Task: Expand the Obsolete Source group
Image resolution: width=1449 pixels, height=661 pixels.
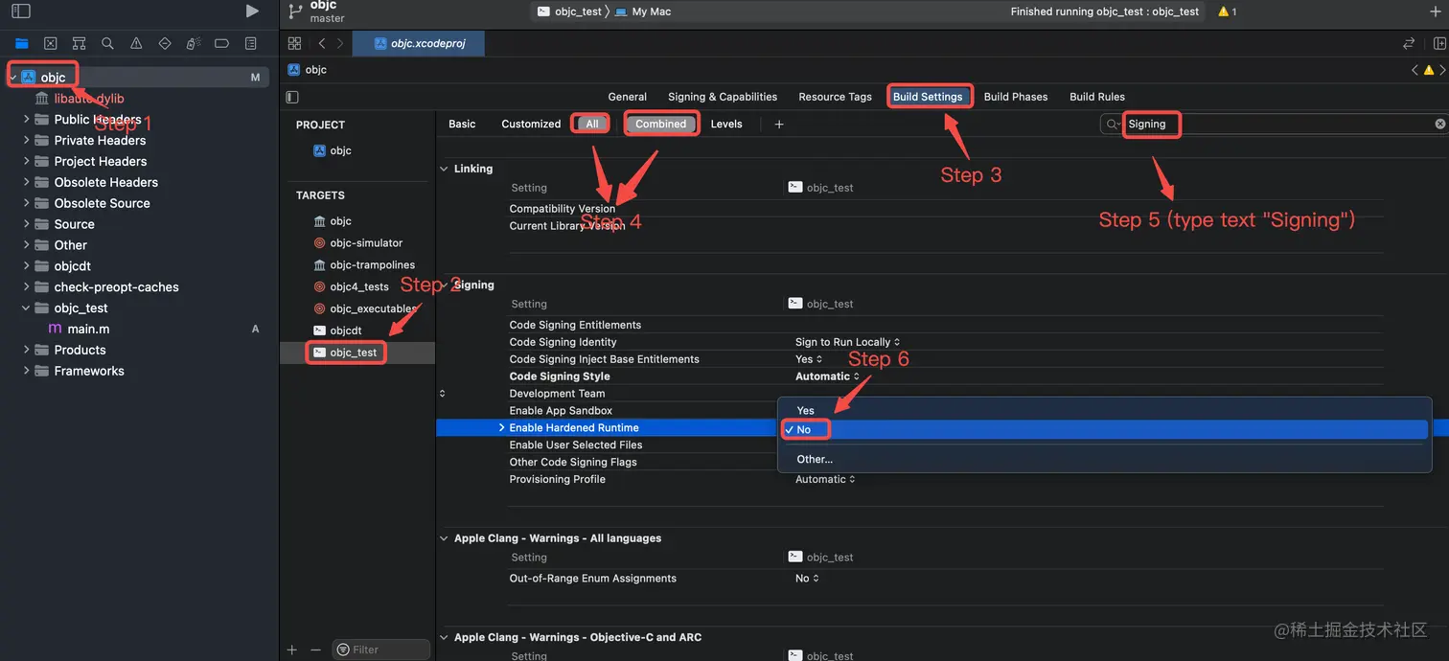Action: [x=26, y=203]
